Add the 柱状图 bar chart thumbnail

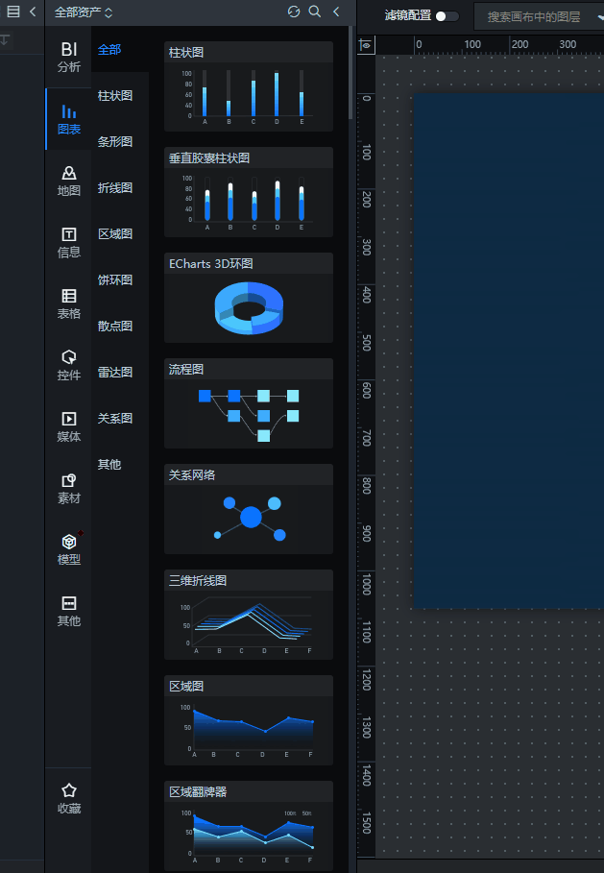tap(249, 86)
